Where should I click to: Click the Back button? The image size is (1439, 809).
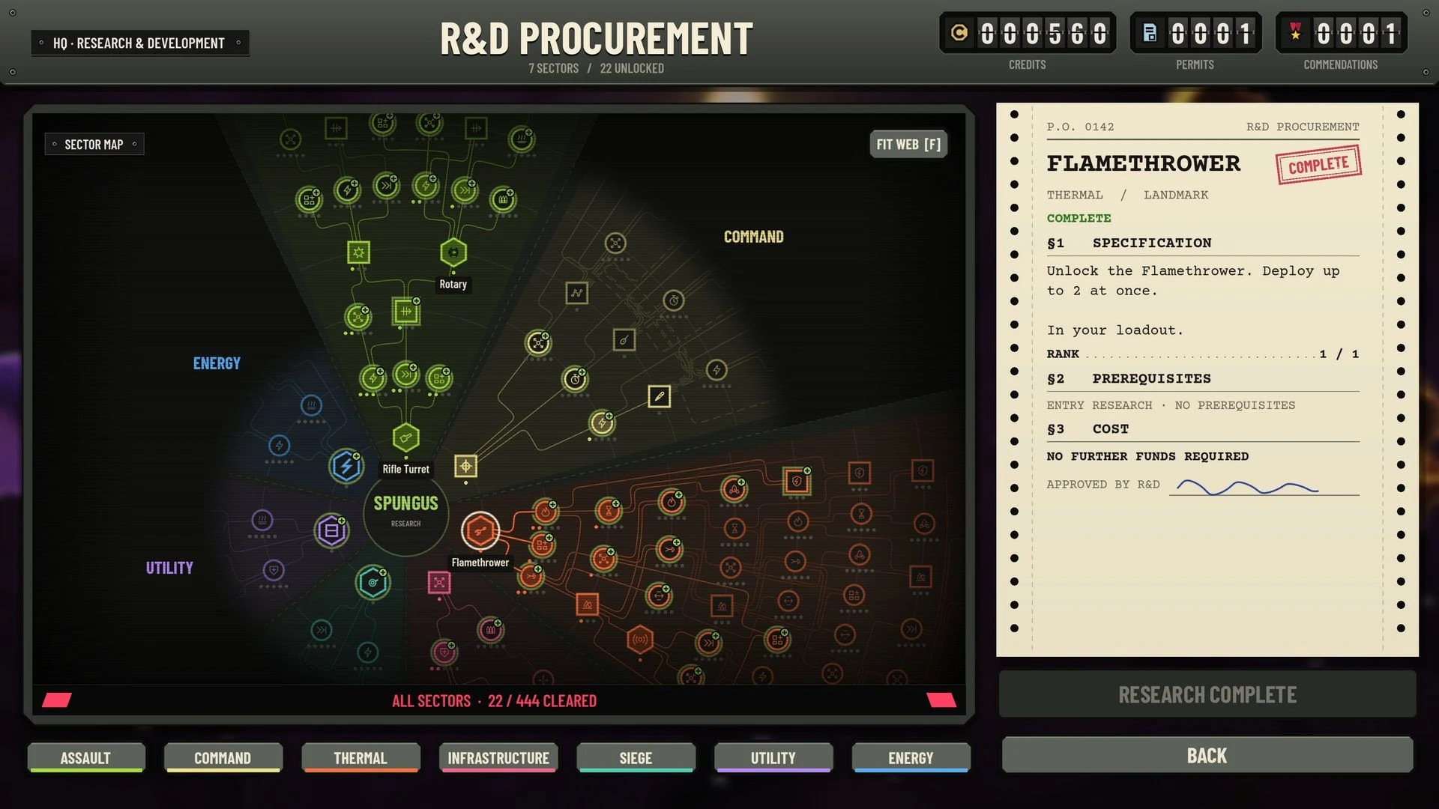point(1207,755)
